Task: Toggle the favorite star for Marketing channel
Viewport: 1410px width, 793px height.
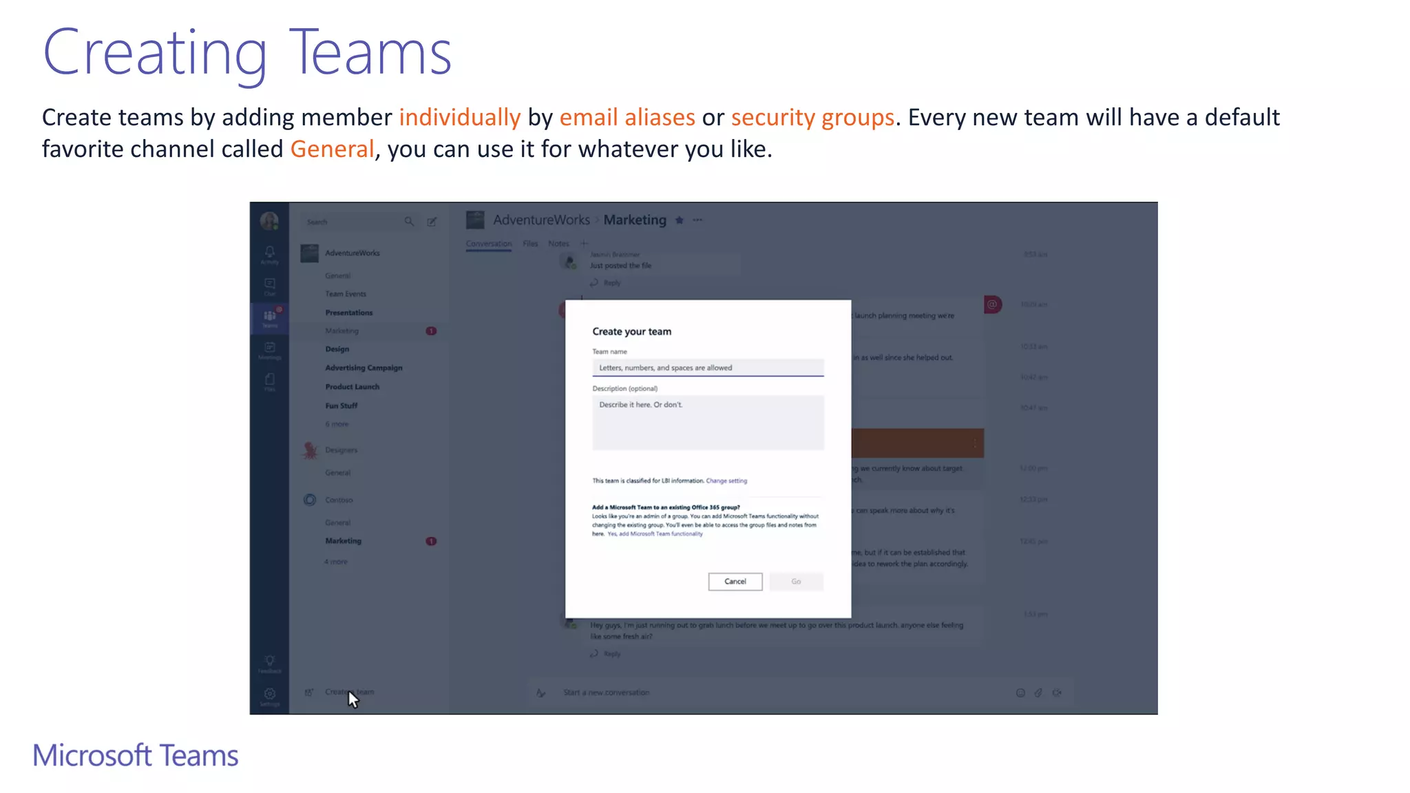Action: click(x=679, y=220)
